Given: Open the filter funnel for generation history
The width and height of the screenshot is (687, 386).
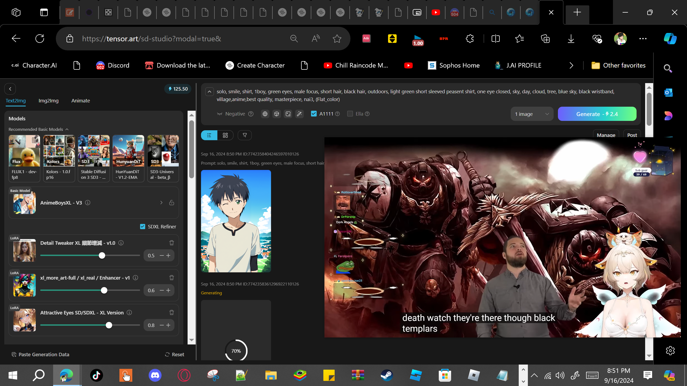Looking at the screenshot, I should pyautogui.click(x=245, y=135).
